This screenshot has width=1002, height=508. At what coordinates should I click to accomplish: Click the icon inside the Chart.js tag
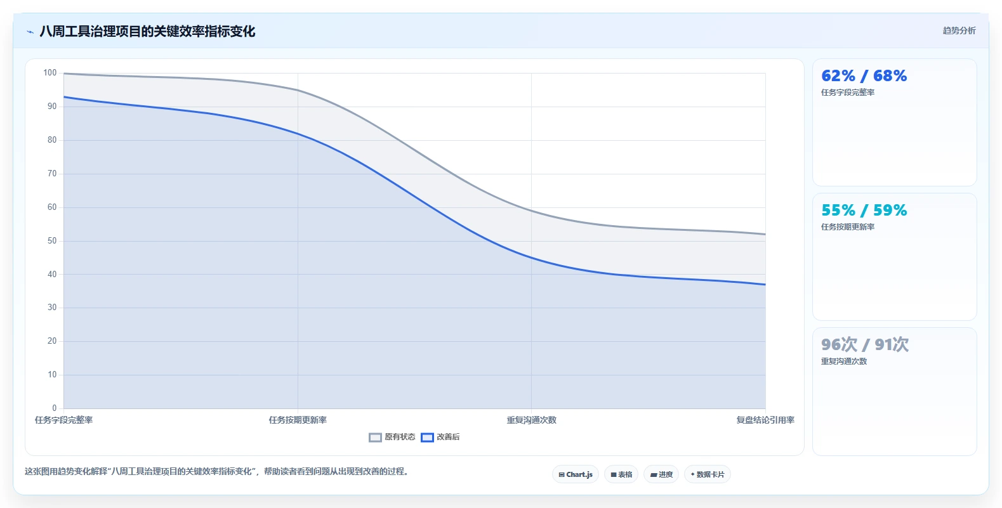point(562,475)
